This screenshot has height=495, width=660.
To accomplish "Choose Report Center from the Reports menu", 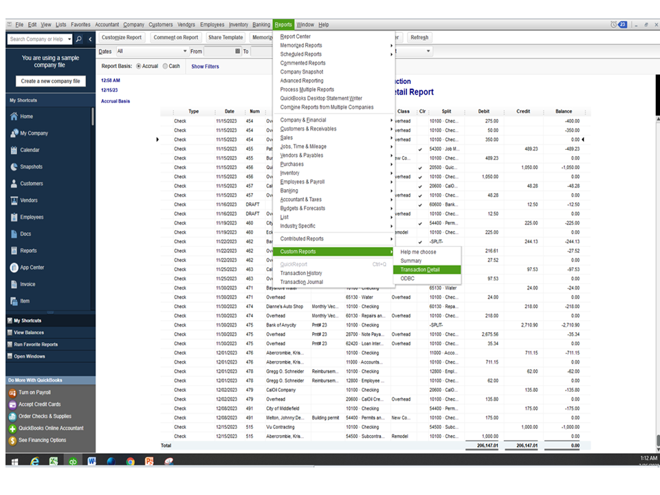I will click(x=296, y=36).
